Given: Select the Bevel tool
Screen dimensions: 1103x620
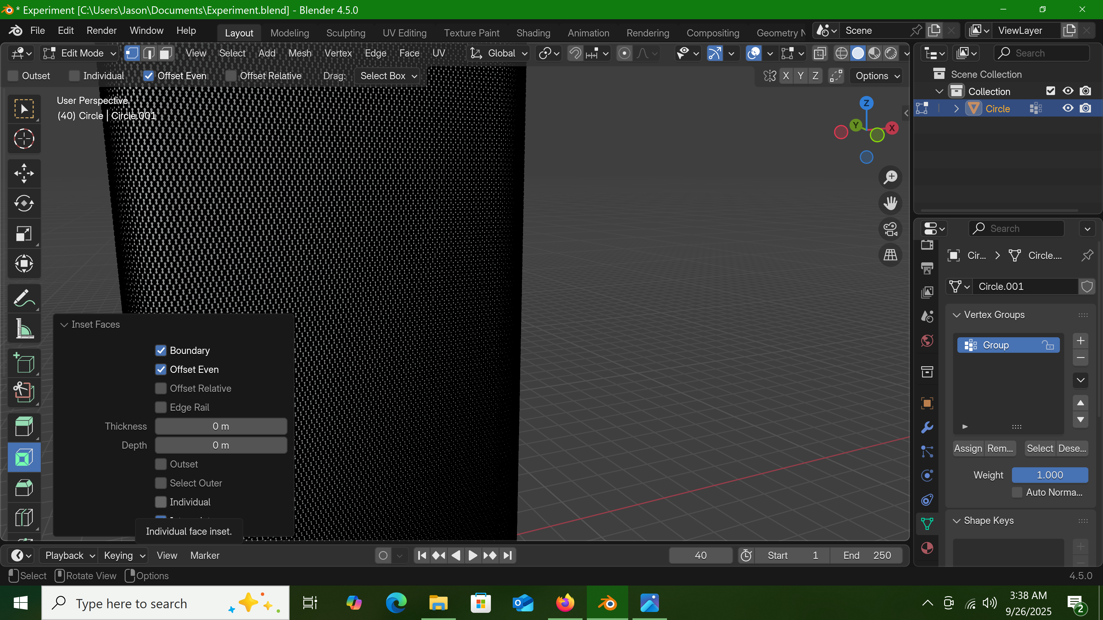Looking at the screenshot, I should 24,487.
